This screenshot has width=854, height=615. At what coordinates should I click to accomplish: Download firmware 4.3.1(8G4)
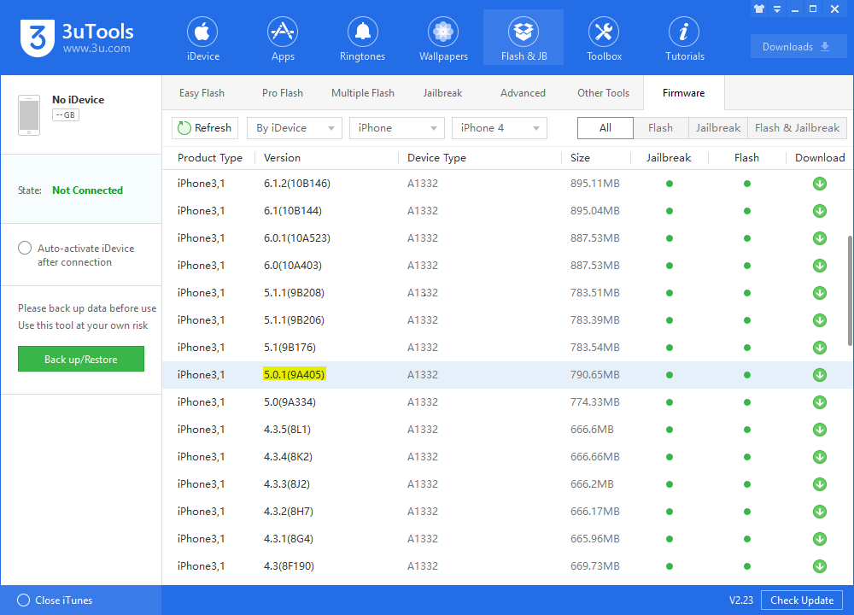pyautogui.click(x=820, y=539)
